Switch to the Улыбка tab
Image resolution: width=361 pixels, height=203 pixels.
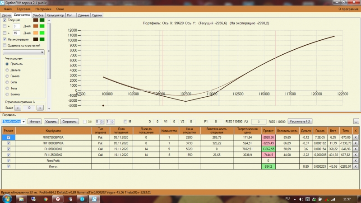click(38, 15)
